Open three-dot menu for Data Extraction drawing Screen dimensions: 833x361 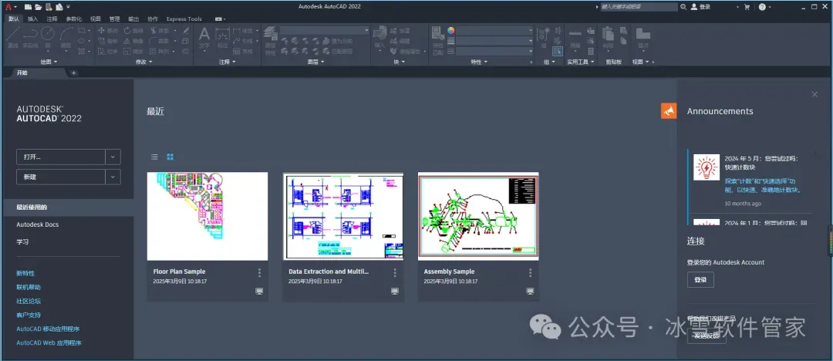[395, 273]
